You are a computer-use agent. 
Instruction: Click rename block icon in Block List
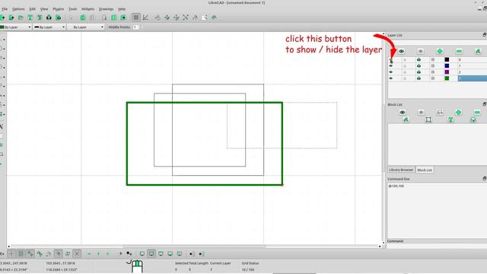pyautogui.click(x=406, y=119)
